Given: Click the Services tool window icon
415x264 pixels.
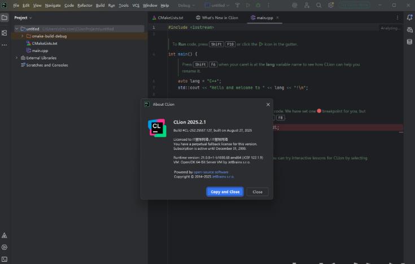Looking at the screenshot, I should pyautogui.click(x=5, y=247).
